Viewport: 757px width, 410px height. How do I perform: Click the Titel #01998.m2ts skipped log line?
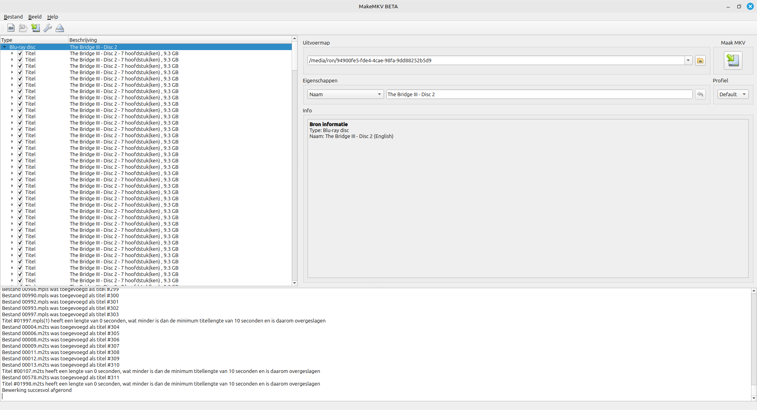coord(161,384)
